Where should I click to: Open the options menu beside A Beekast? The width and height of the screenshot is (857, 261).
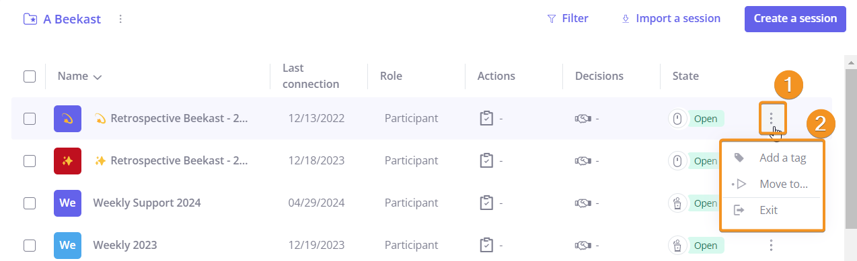pos(120,19)
